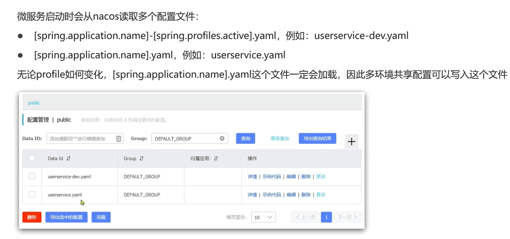Screen dimensions: 510x239
Task: Click the Group input with DEFAULT_GROUP
Action: (190, 138)
